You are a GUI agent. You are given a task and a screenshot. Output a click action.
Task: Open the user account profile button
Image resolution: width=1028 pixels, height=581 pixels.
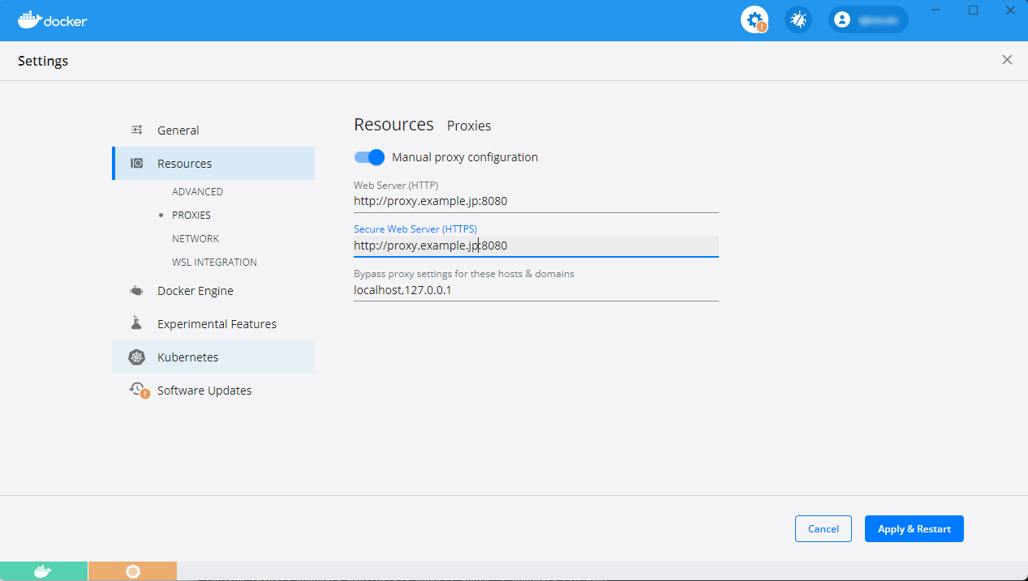[x=868, y=20]
